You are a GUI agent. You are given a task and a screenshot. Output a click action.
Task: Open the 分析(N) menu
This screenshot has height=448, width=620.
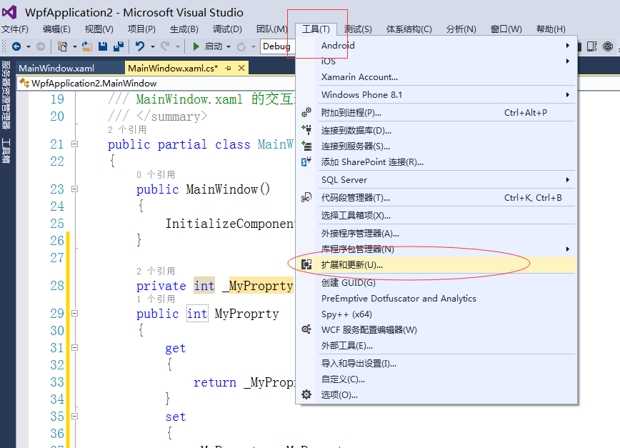tap(461, 29)
